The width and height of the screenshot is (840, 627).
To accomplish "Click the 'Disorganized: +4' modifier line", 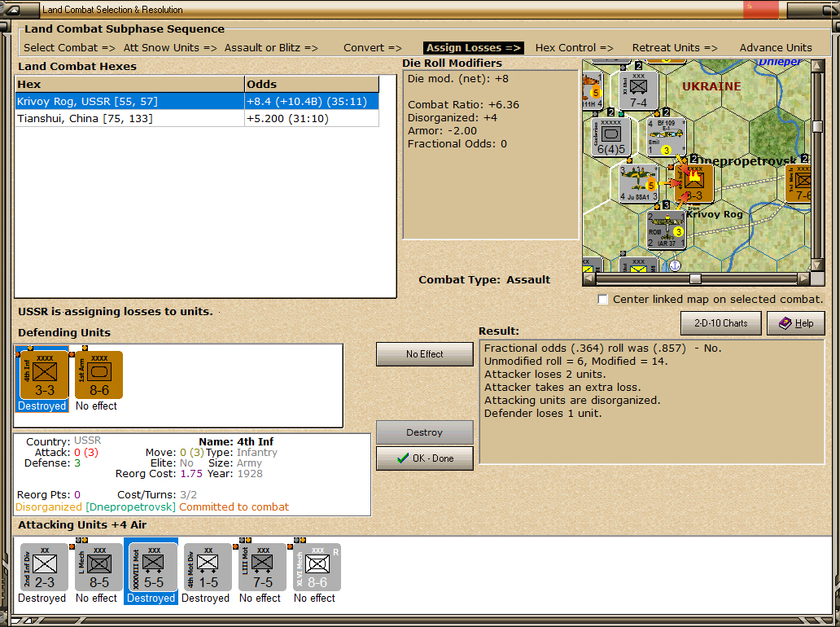I will pos(452,117).
